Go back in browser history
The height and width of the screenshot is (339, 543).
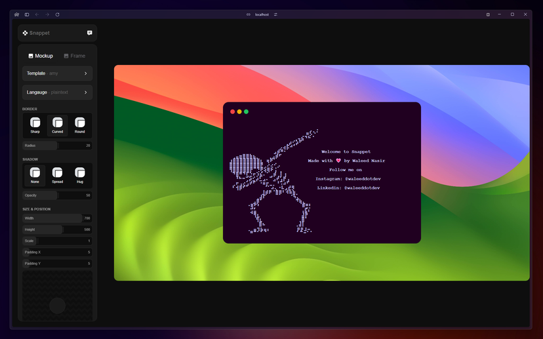coord(37,14)
